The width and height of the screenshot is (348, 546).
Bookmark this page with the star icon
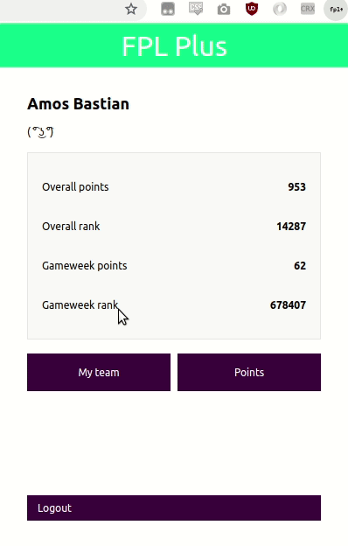(131, 9)
